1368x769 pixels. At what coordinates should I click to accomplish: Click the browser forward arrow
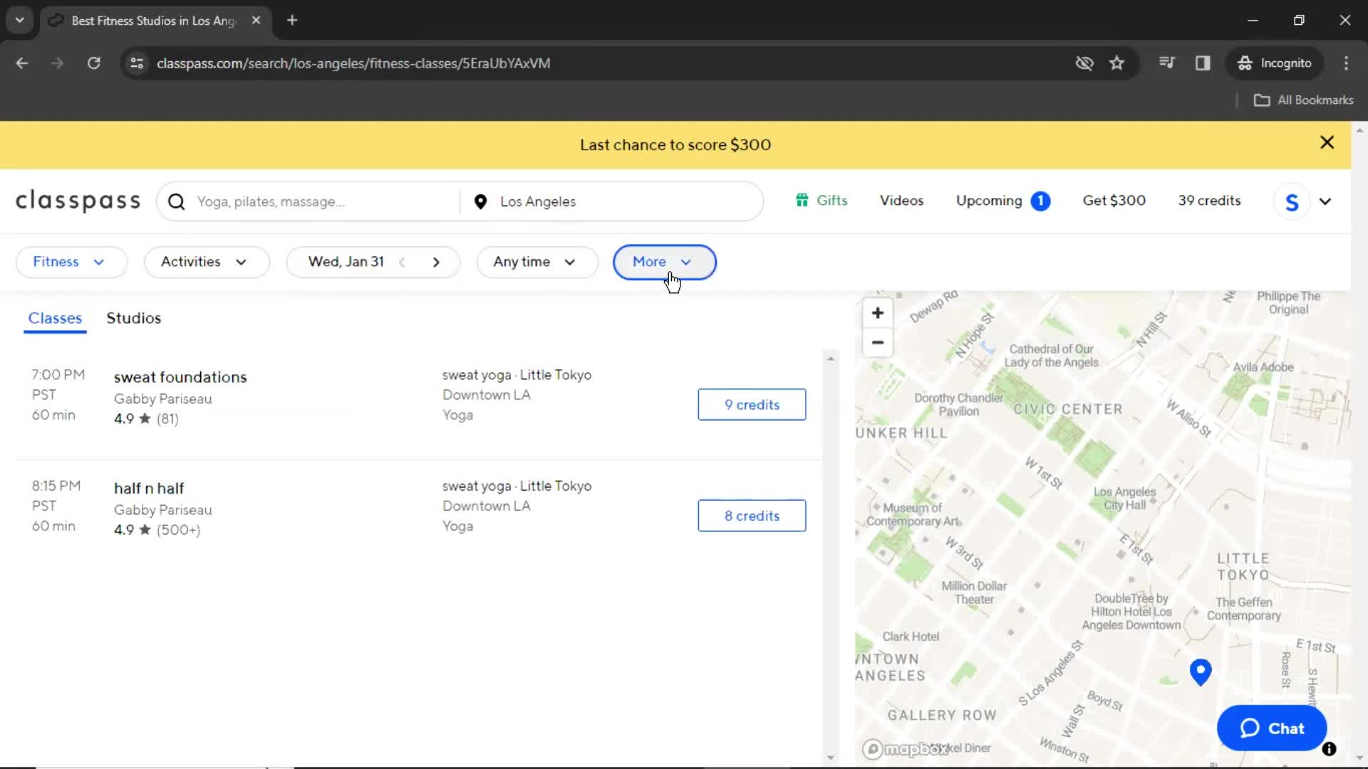(57, 63)
